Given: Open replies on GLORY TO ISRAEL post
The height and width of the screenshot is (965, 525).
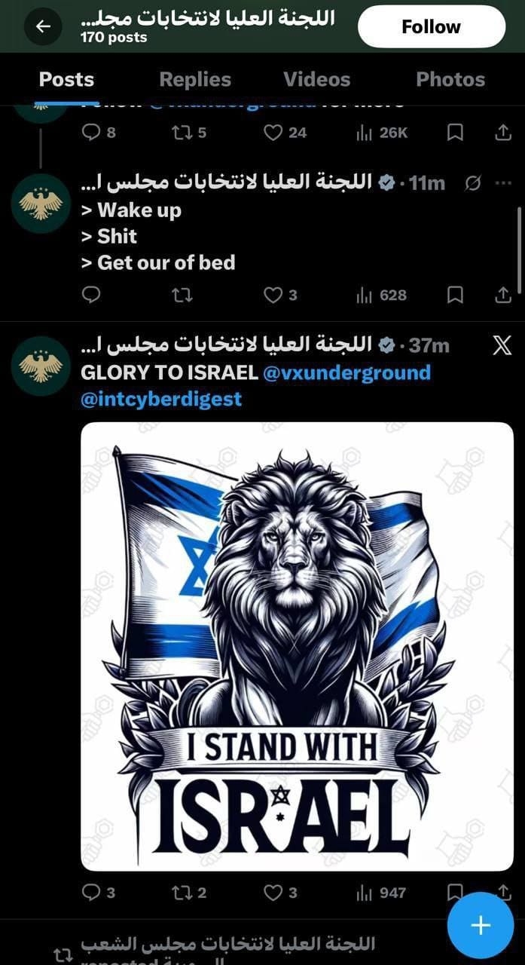Looking at the screenshot, I should coord(98,893).
